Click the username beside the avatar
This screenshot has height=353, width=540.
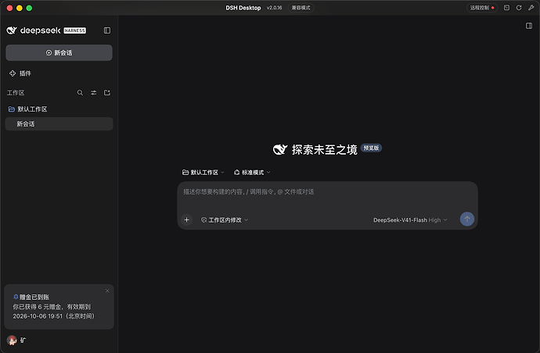pyautogui.click(x=23, y=341)
